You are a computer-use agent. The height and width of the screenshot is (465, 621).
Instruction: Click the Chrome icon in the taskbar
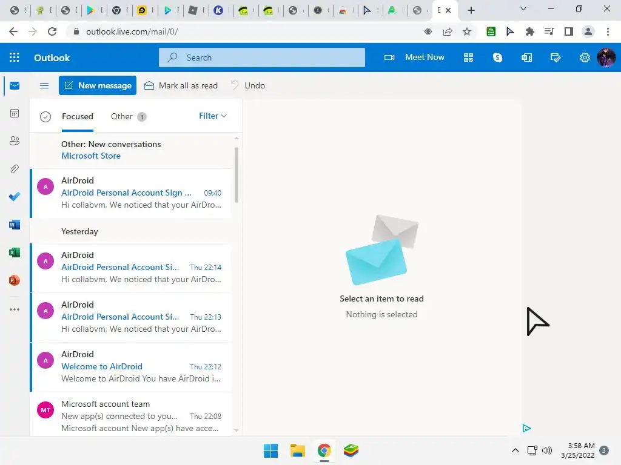(x=324, y=450)
